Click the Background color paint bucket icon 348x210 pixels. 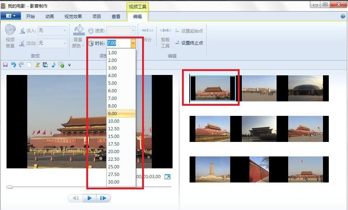[x=79, y=30]
